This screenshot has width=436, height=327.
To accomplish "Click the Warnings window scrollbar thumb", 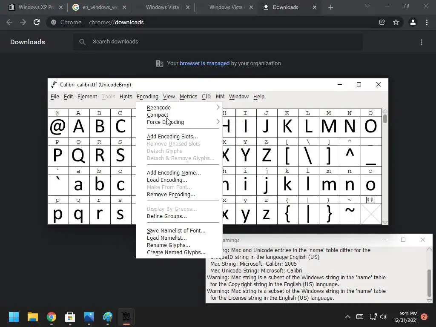I will [429, 283].
